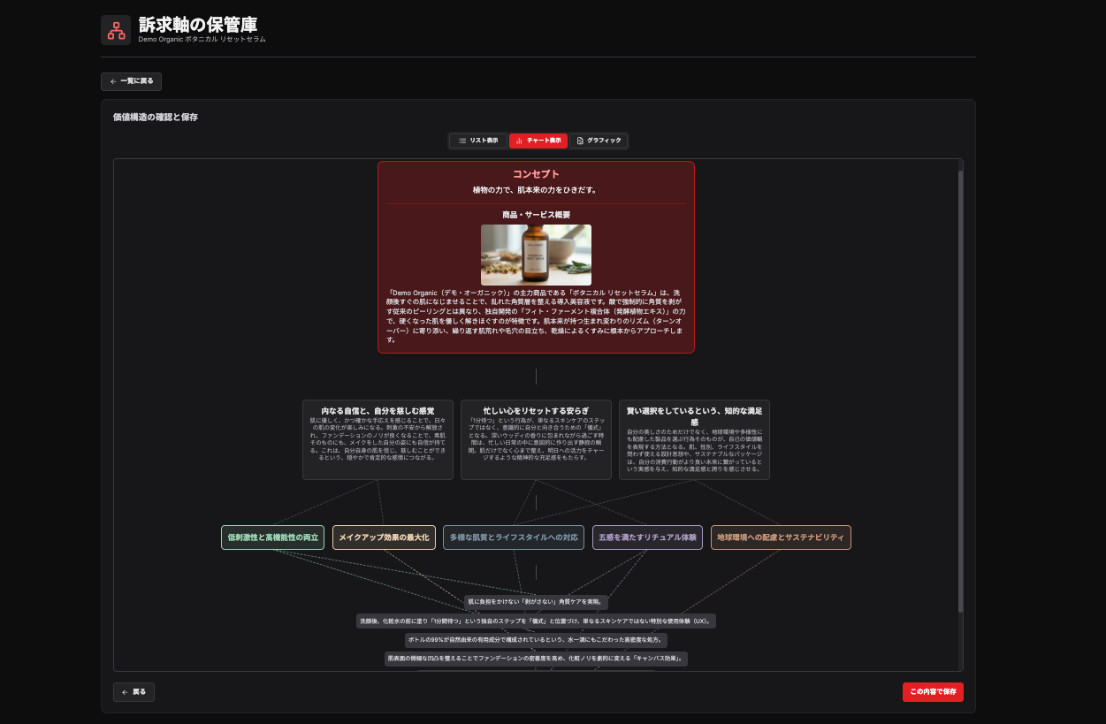
Task: Select the 地球環境への配慮とサステナビリティ node
Action: point(781,537)
